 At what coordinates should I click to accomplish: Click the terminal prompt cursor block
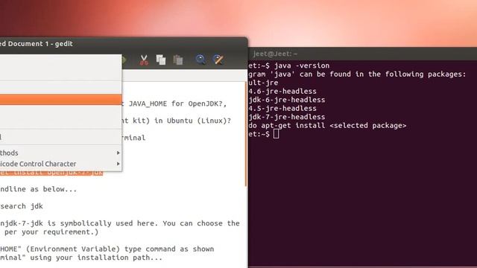point(276,134)
